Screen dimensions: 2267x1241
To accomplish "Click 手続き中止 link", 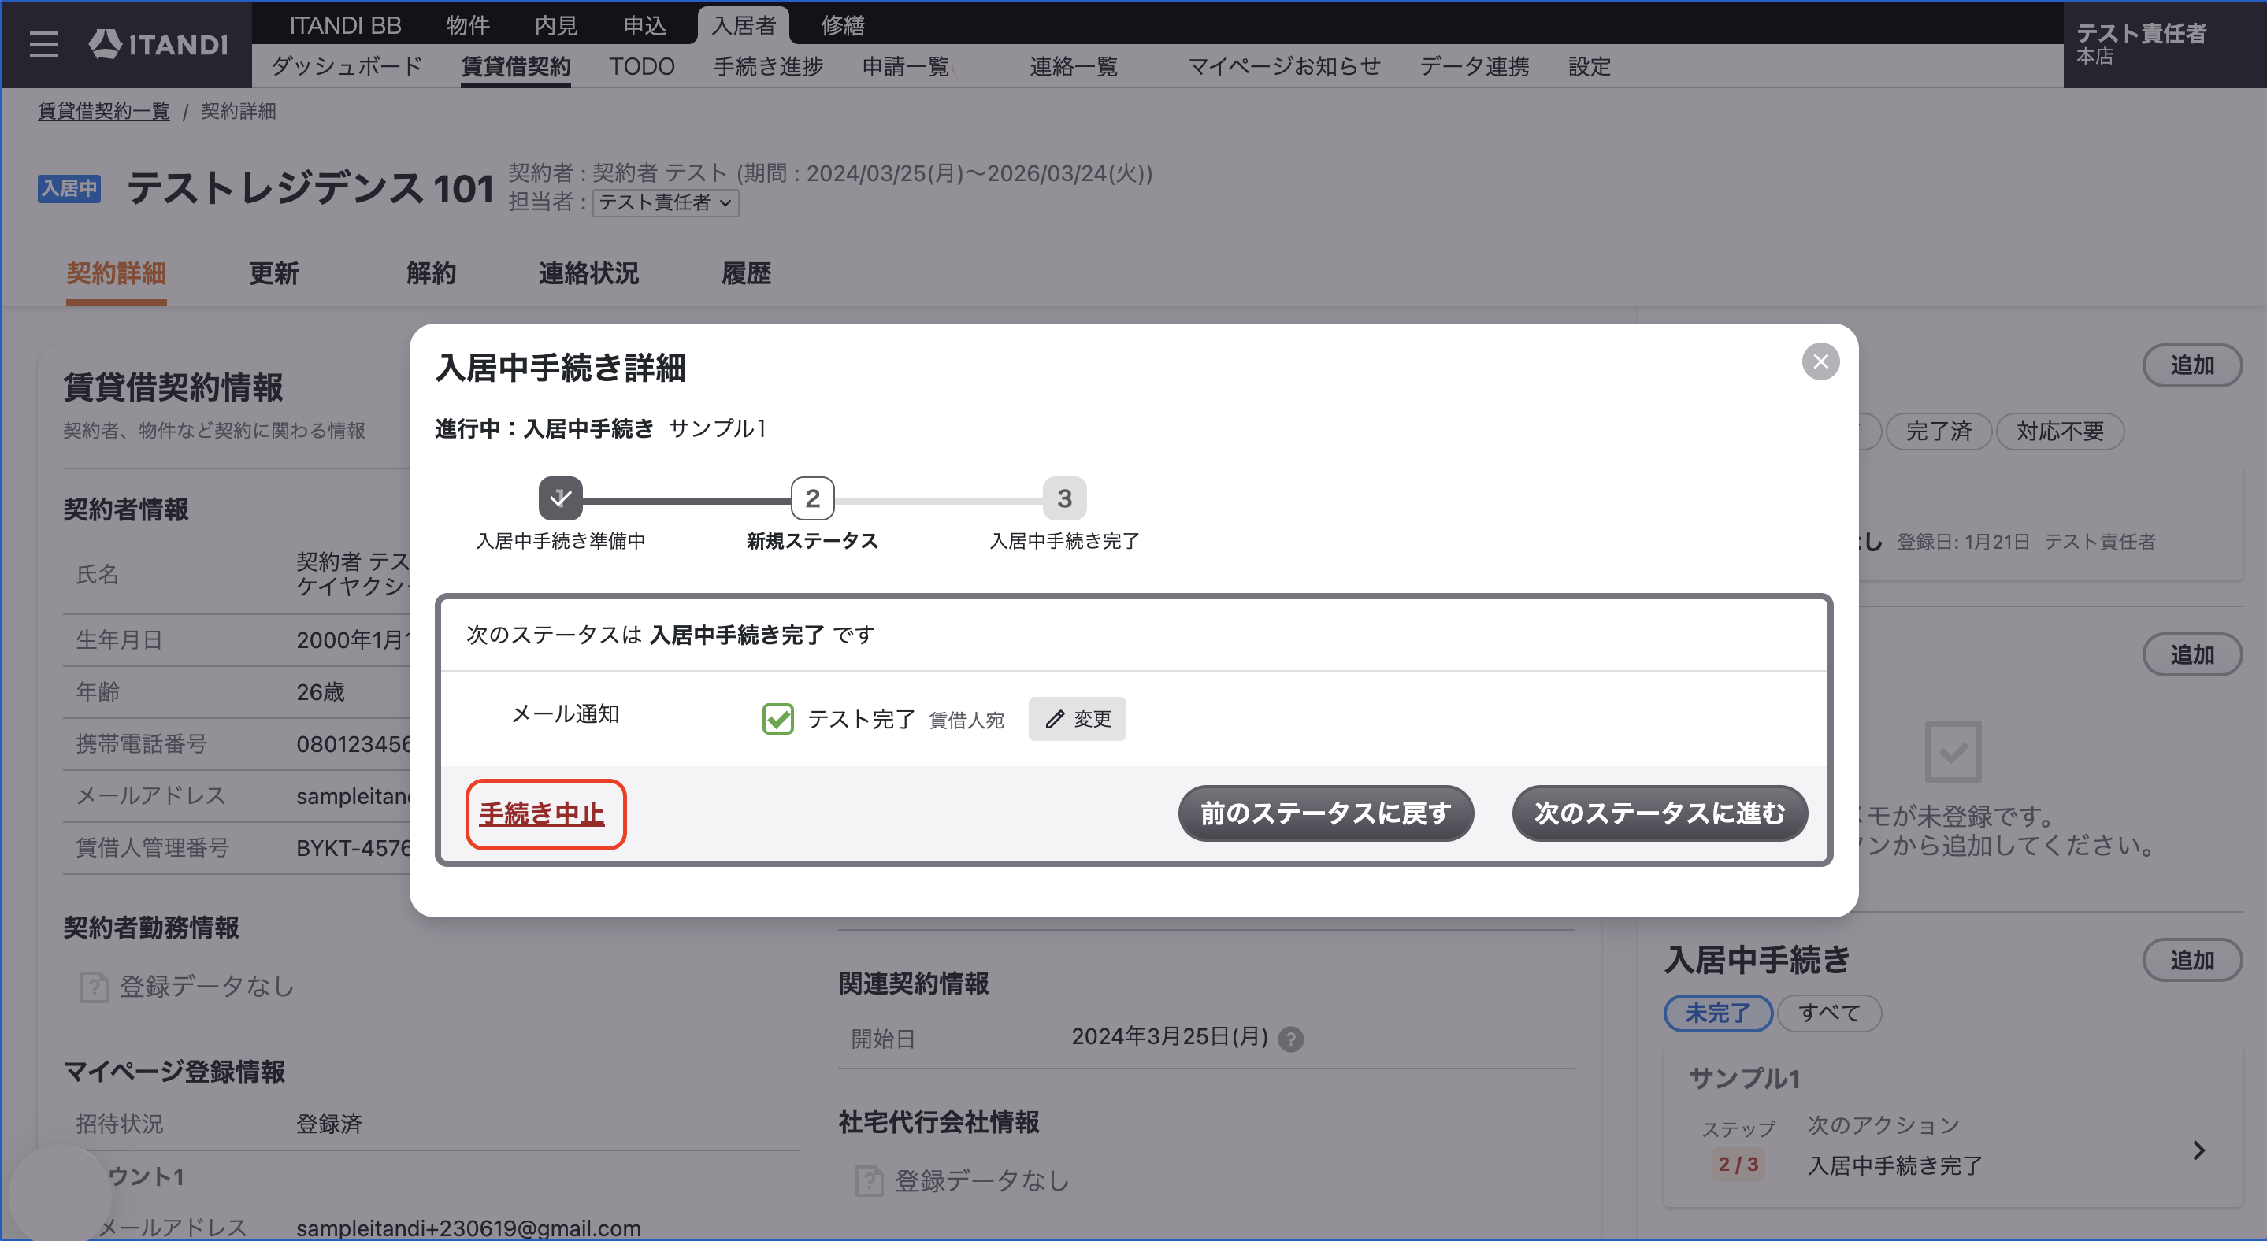I will [x=541, y=813].
